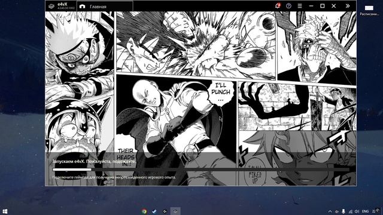Close the e4vX window

coord(334,6)
